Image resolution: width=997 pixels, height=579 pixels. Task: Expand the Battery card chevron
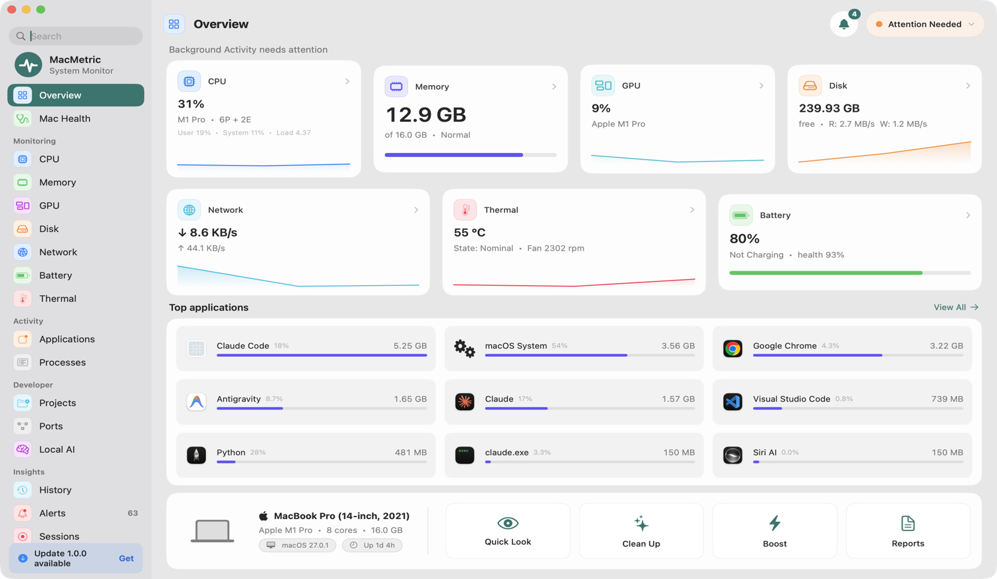pyautogui.click(x=968, y=215)
